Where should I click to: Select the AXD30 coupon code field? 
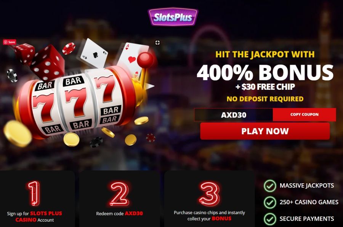tap(233, 114)
